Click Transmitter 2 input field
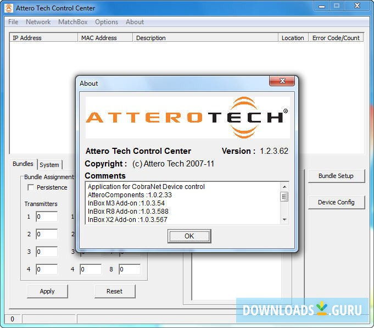 [x=47, y=234]
